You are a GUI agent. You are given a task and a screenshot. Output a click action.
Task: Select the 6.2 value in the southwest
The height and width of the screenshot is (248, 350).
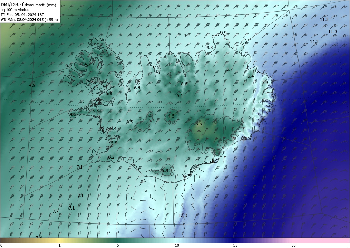[111, 157]
